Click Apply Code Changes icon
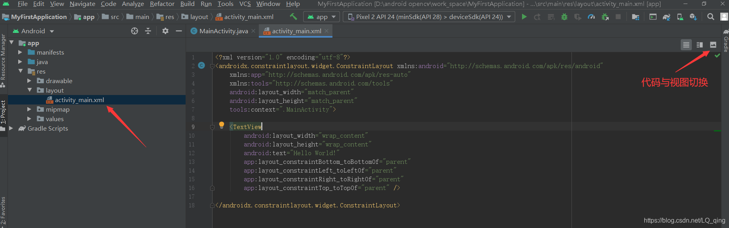729x228 pixels. [x=551, y=17]
